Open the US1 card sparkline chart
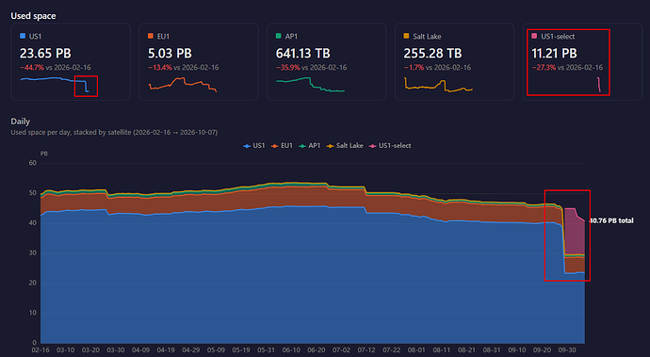This screenshot has height=357, width=650. click(55, 84)
